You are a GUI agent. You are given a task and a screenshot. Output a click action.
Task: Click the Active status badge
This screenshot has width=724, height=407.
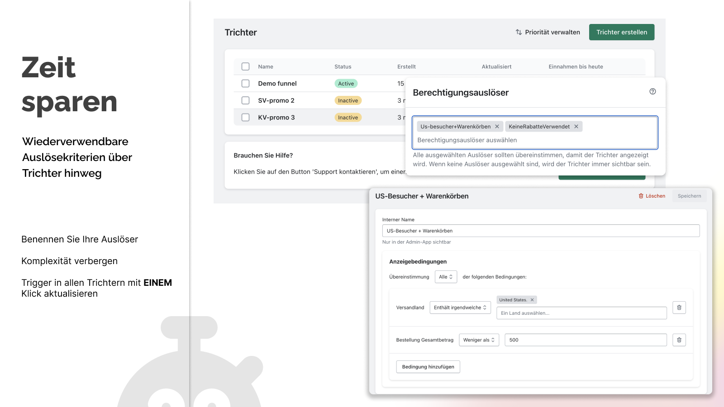[x=346, y=84]
